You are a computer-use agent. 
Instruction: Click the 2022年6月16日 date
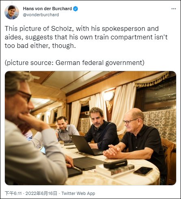[41, 193]
